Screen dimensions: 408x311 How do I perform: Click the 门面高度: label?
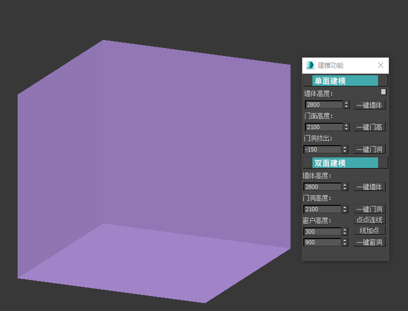[318, 116]
